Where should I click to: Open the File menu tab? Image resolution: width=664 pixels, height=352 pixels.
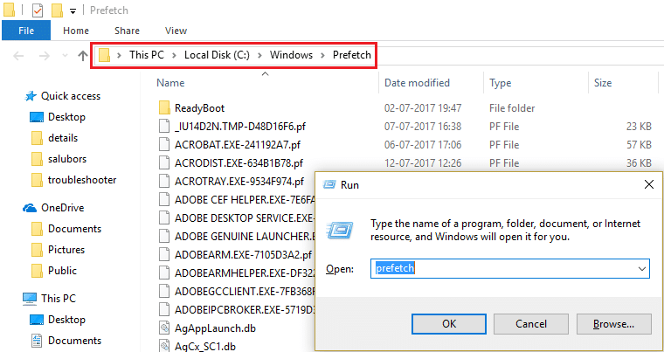point(26,31)
